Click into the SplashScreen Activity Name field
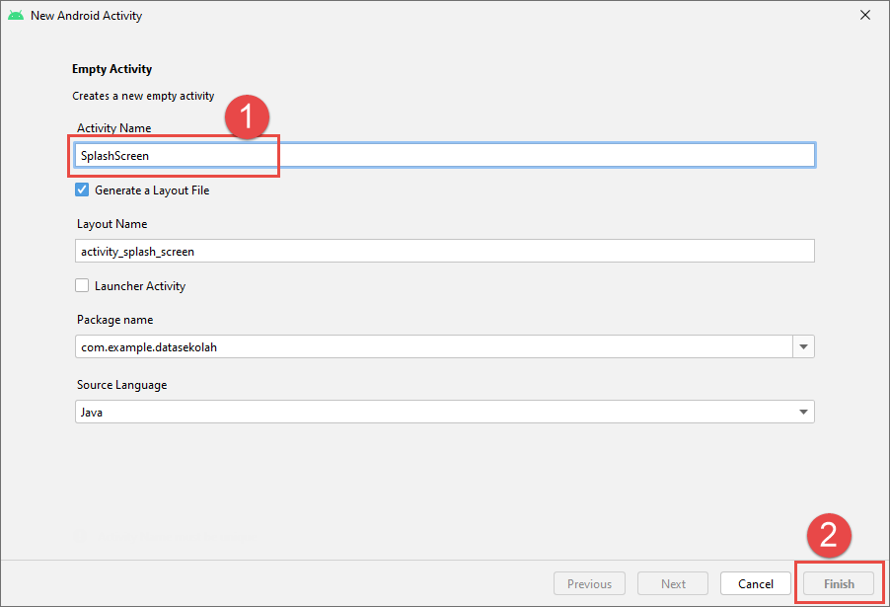This screenshot has width=890, height=607. coord(444,155)
